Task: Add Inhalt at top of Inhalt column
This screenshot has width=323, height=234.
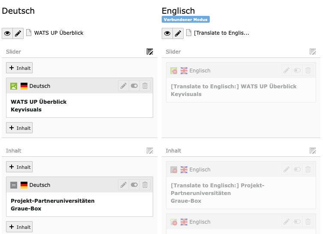Action: click(x=19, y=167)
